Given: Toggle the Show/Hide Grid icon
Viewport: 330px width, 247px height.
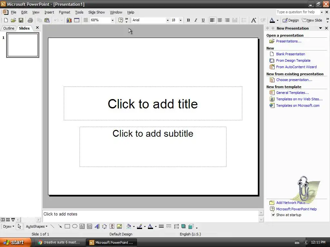Looking at the screenshot, I should tap(86, 20).
